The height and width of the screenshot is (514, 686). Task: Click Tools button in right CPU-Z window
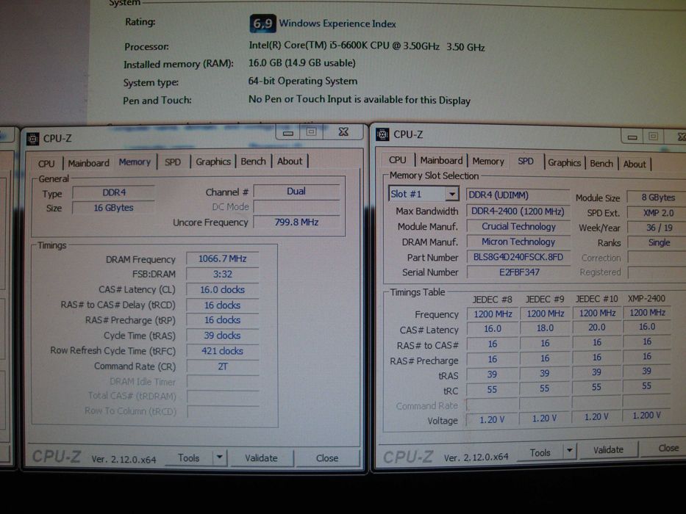click(540, 452)
